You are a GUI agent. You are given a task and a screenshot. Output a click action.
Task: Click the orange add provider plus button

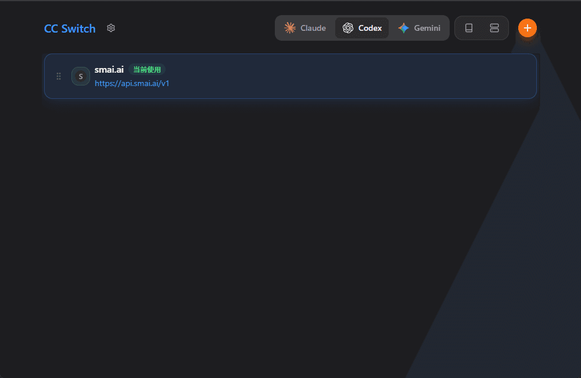(x=527, y=28)
